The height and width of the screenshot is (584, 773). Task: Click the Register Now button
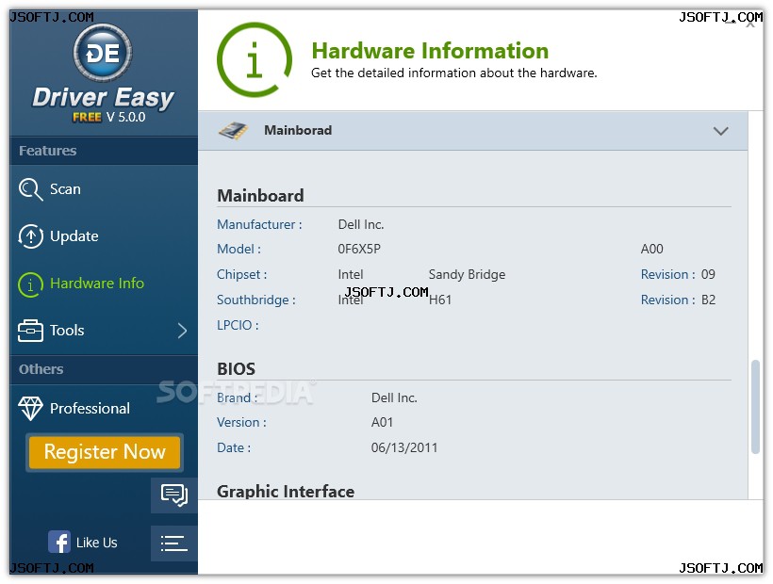point(105,452)
